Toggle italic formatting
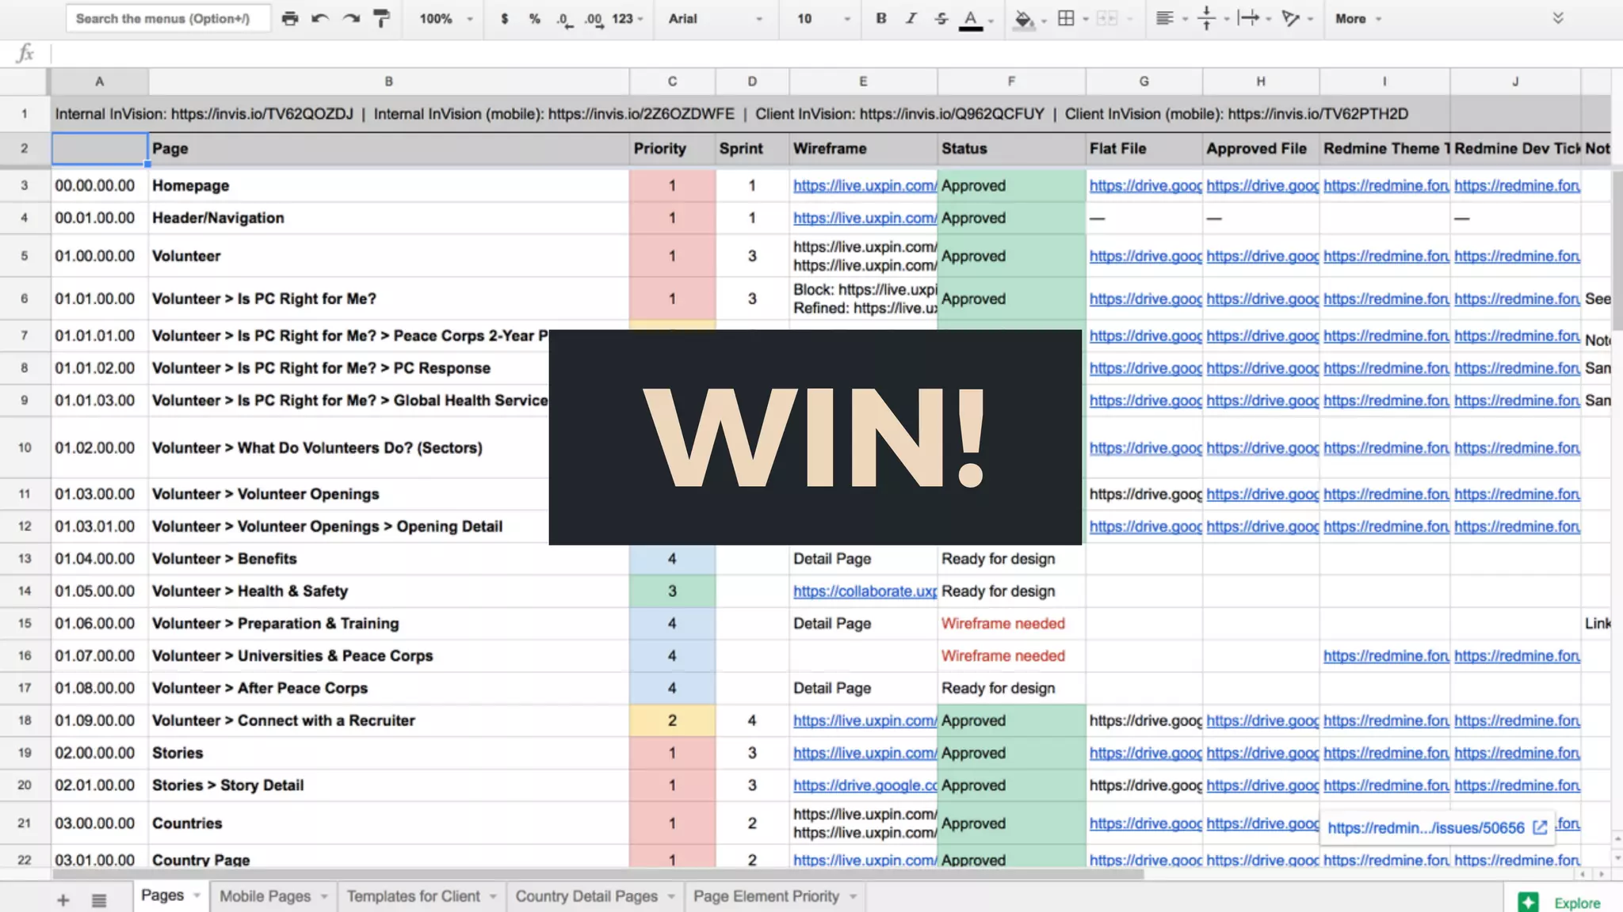 pyautogui.click(x=911, y=18)
